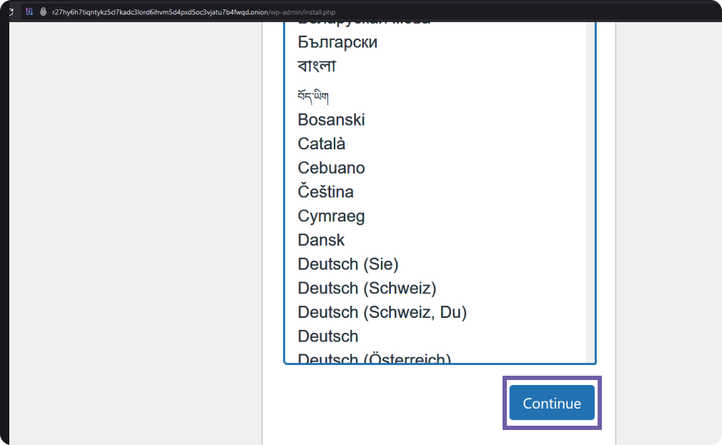Viewport: 722px width, 445px height.
Task: Pick Bosanski as the language
Action: coord(331,119)
